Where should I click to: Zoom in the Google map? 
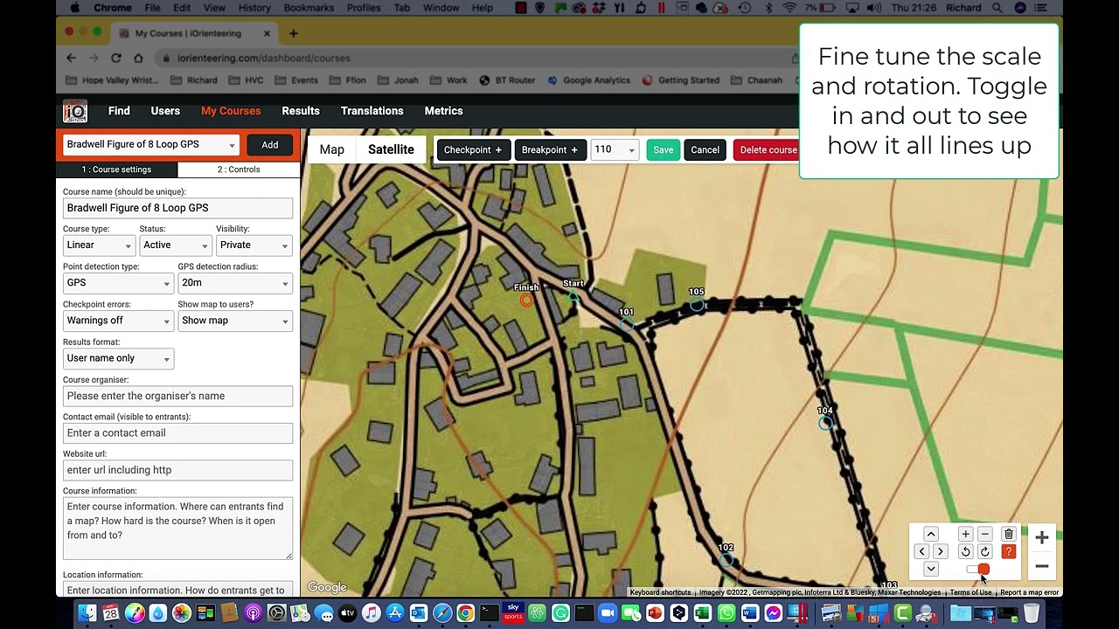click(x=1041, y=538)
